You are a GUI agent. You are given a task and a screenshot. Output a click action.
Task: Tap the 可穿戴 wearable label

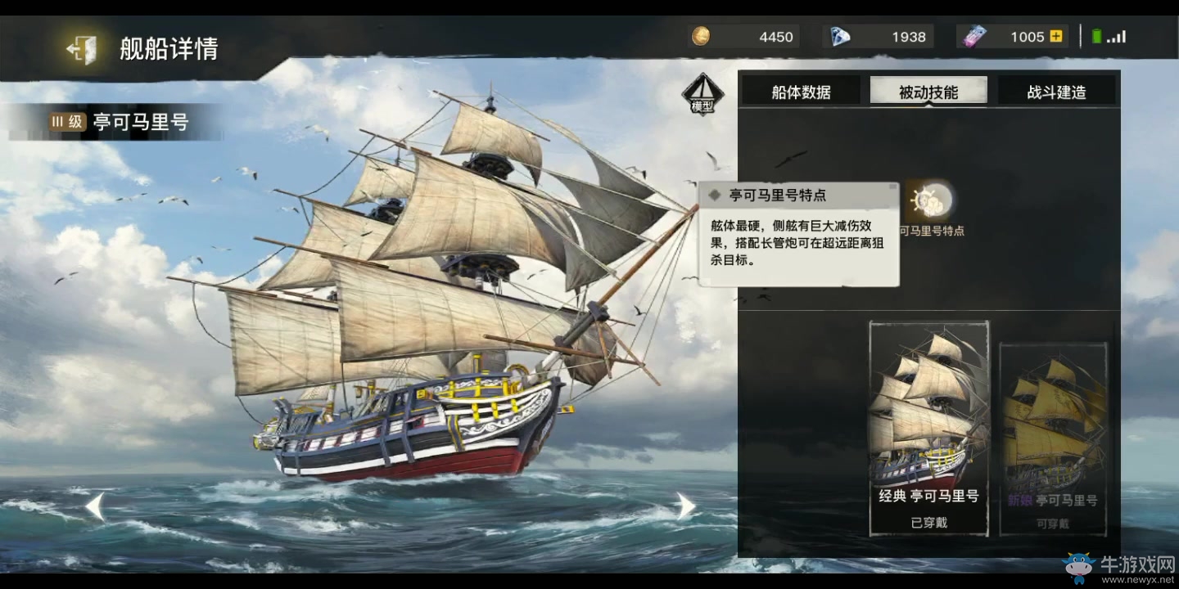(1053, 523)
